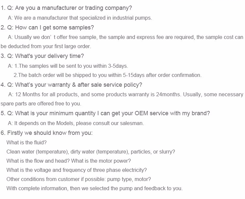Click the 'Clean water (temperature), dirty water' line
The height and width of the screenshot is (199, 245).
coord(91,152)
